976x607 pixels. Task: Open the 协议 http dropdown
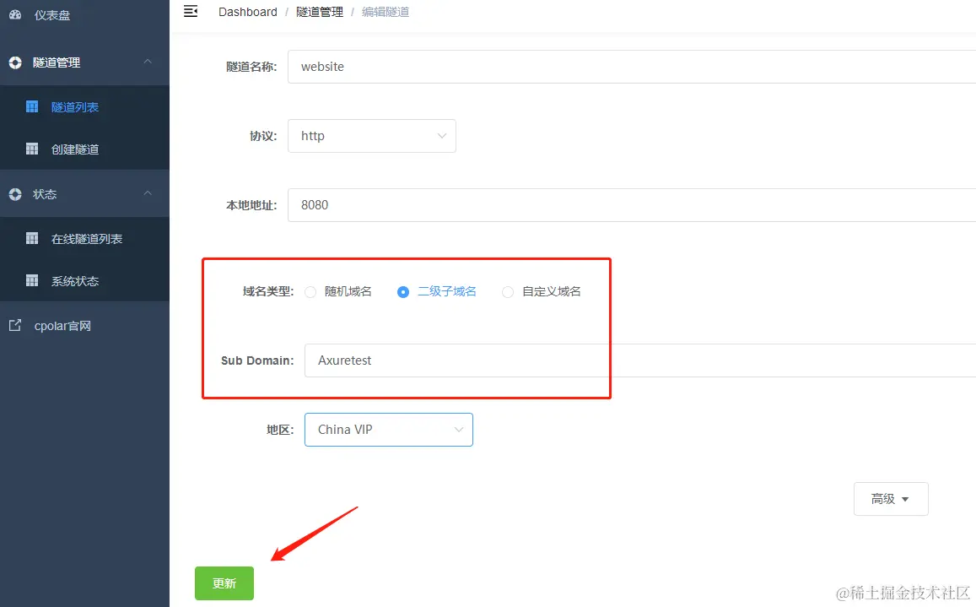click(x=372, y=136)
